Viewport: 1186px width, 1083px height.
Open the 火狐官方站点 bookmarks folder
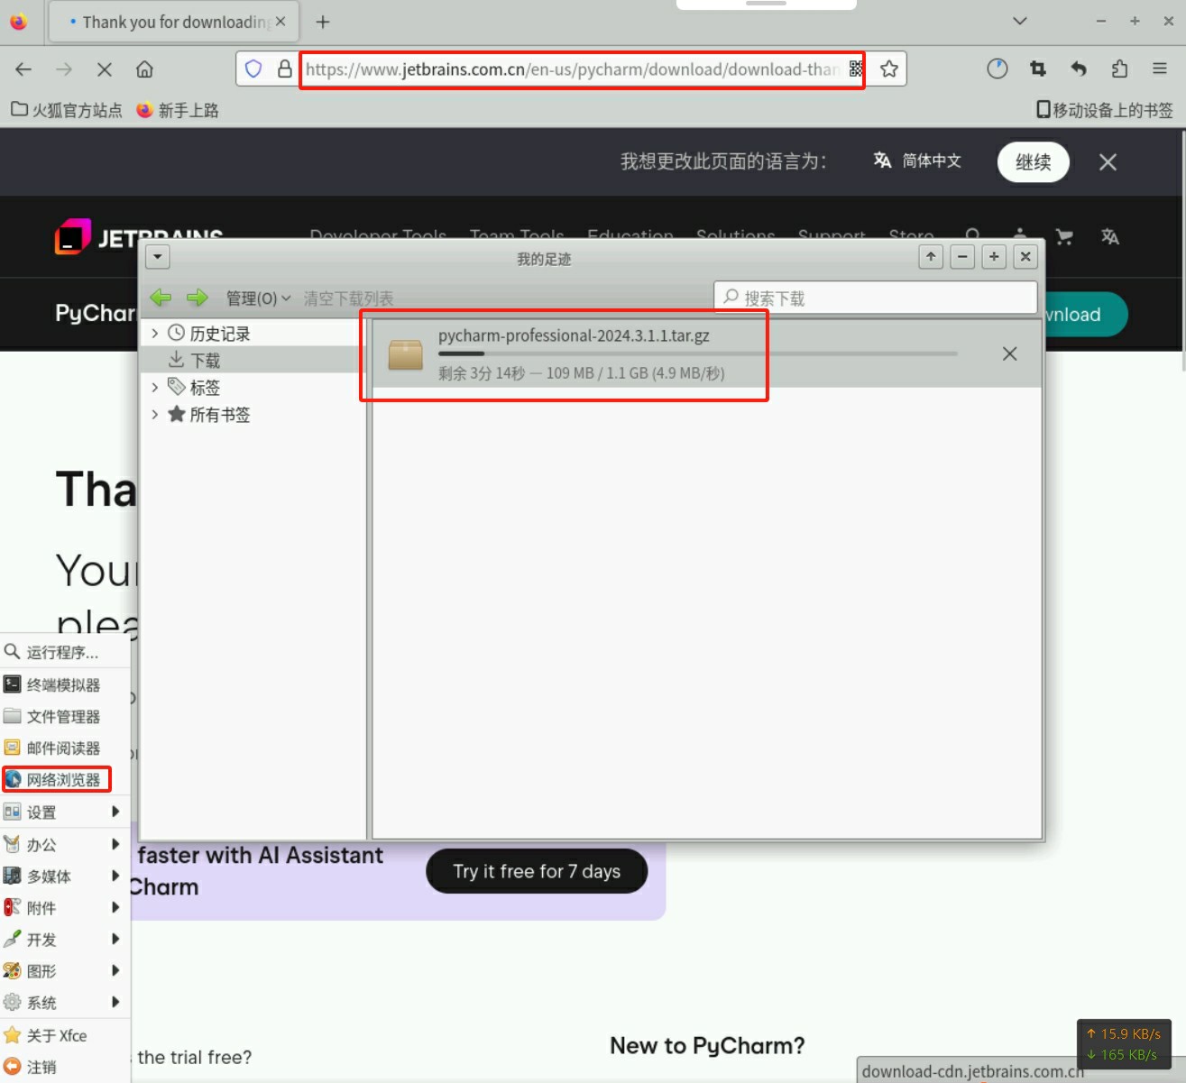(x=67, y=110)
